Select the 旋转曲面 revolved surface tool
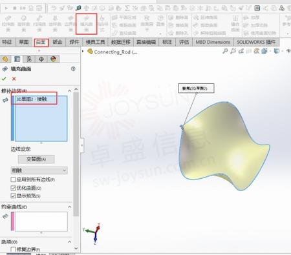Viewport: 291px width, 255px height. (x=24, y=23)
